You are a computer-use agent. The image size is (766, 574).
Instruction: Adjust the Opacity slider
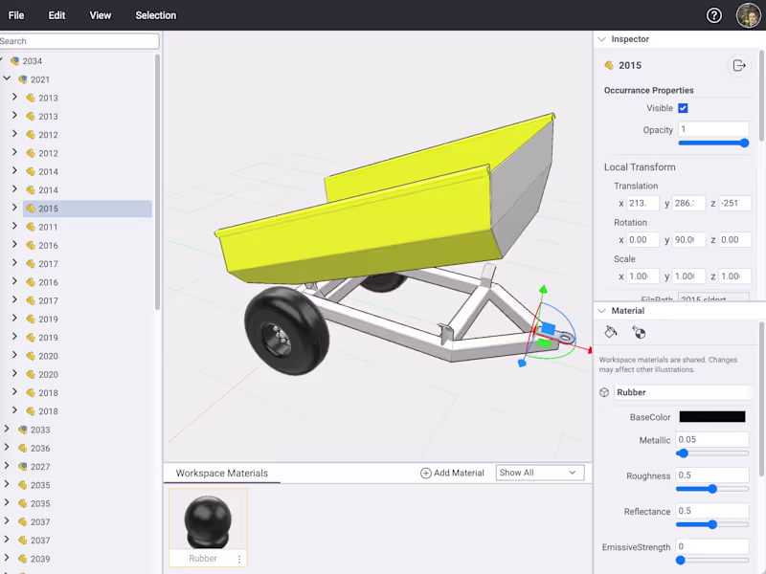[713, 143]
